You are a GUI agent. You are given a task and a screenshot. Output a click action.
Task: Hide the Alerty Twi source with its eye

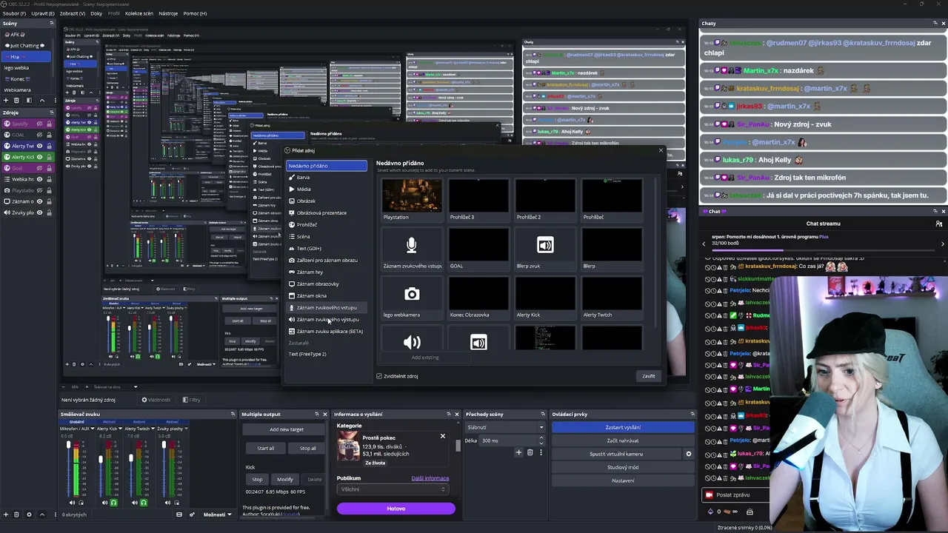coord(40,146)
